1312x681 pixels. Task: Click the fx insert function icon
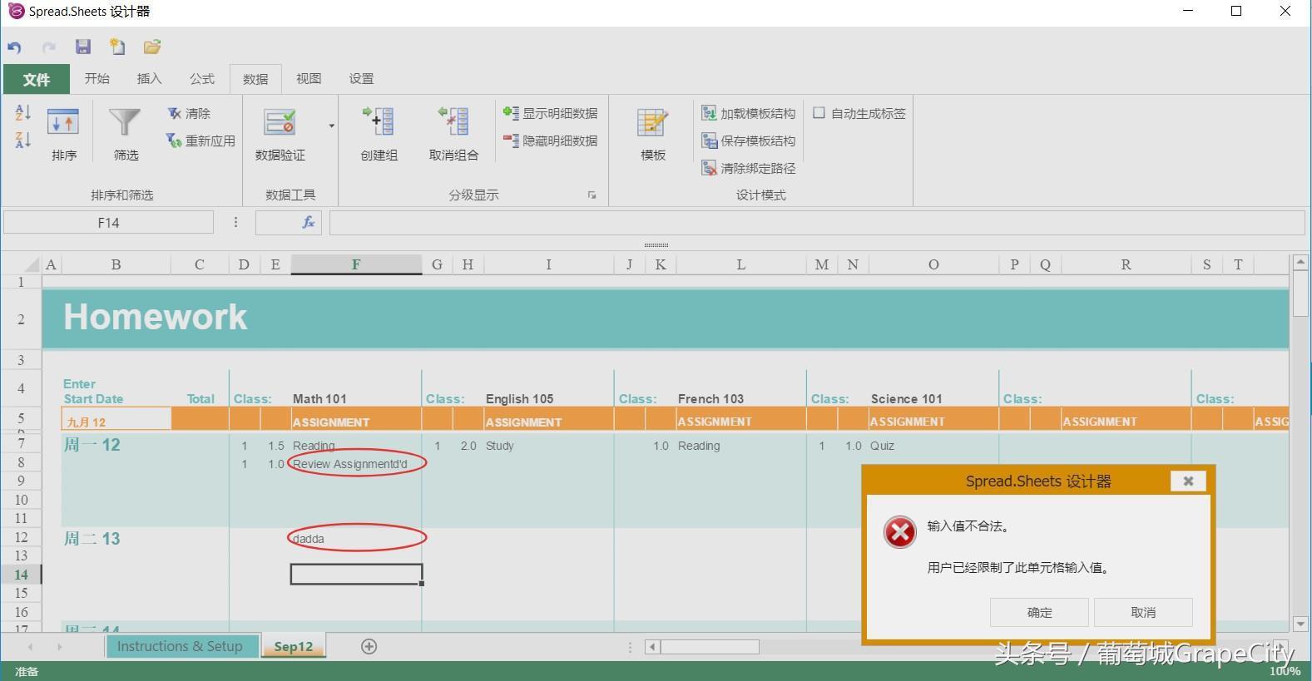pos(308,222)
